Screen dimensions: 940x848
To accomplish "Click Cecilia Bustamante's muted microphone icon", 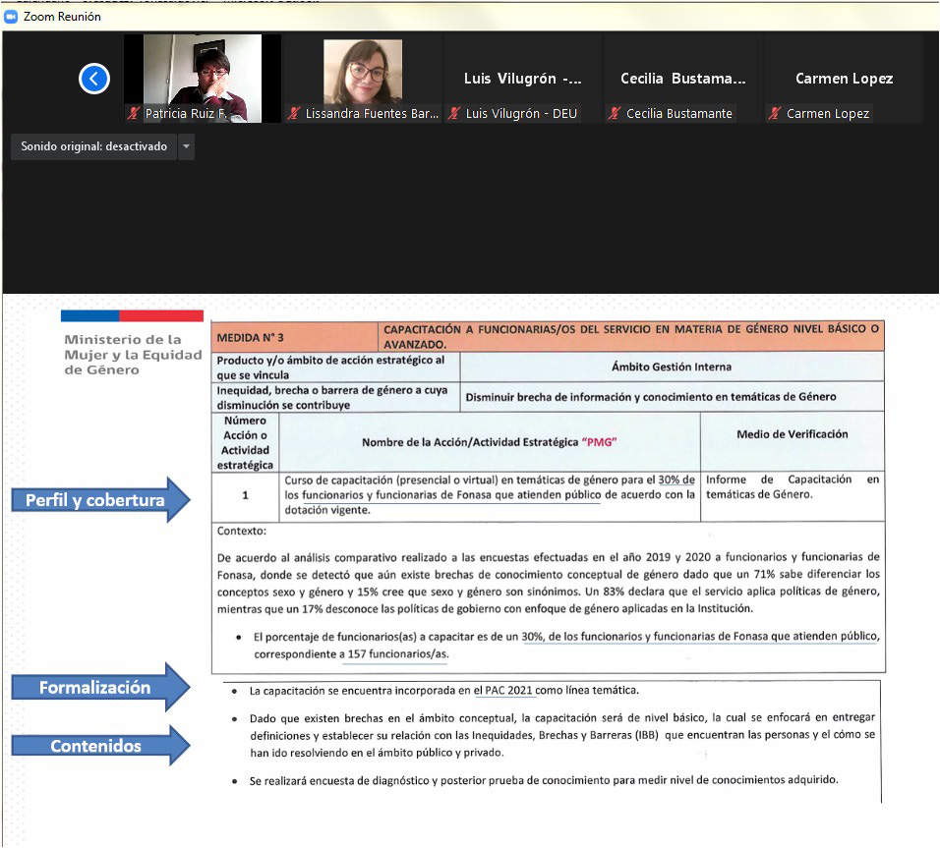I will [615, 114].
